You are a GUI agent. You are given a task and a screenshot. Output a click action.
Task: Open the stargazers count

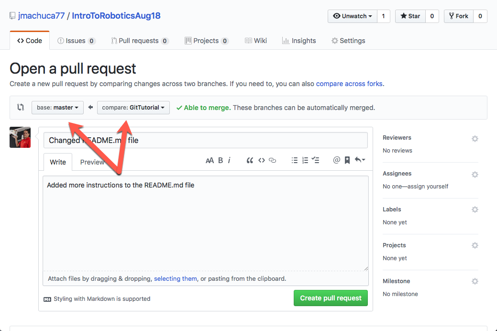point(432,16)
